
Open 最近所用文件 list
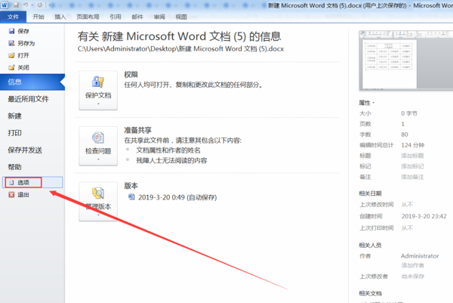[x=29, y=99]
